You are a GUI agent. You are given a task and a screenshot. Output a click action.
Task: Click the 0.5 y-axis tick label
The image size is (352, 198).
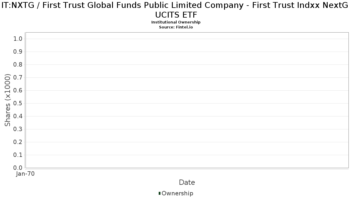coord(18,104)
